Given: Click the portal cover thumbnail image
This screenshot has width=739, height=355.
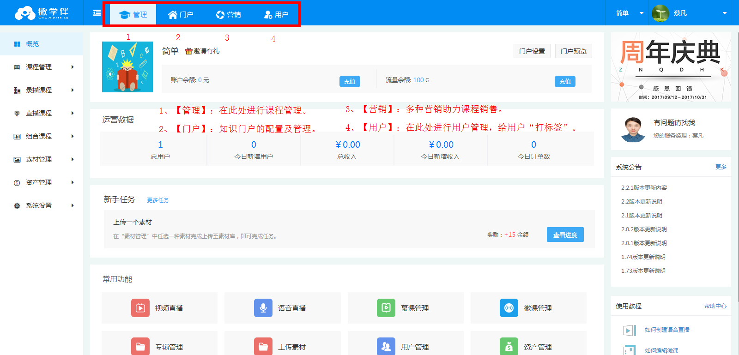Looking at the screenshot, I should 127,67.
